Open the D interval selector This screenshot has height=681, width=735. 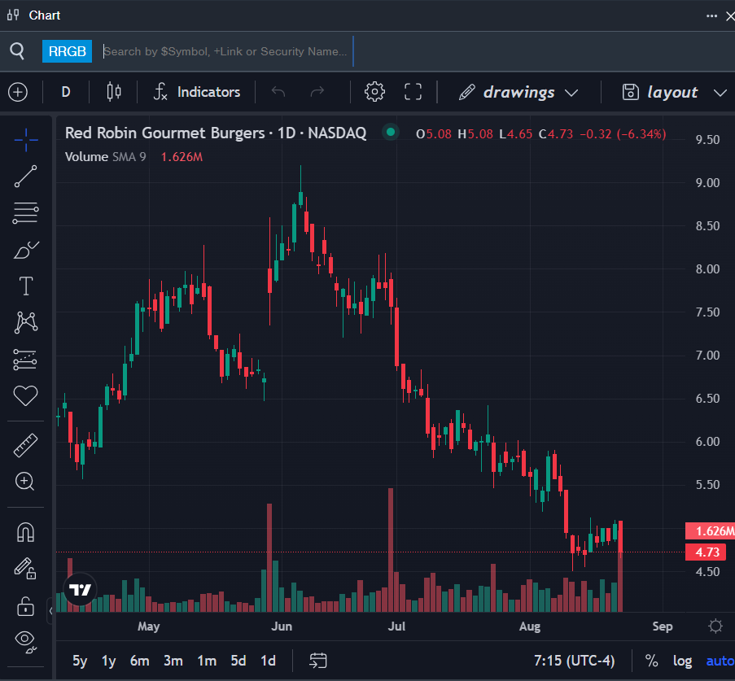(x=66, y=92)
